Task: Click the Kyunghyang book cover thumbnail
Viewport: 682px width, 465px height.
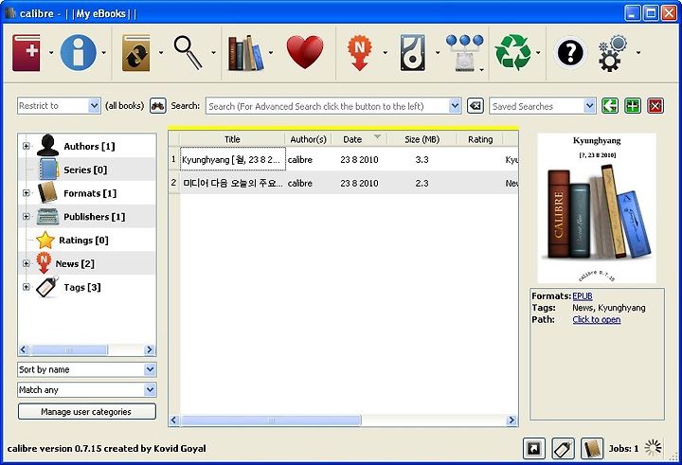Action: pyautogui.click(x=597, y=208)
